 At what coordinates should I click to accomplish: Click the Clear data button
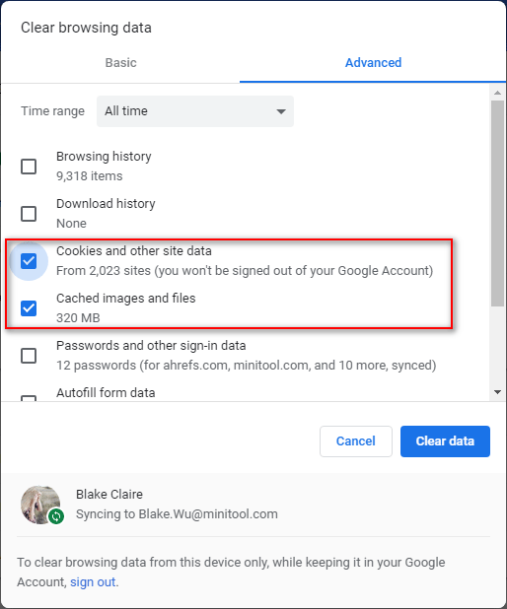point(445,441)
